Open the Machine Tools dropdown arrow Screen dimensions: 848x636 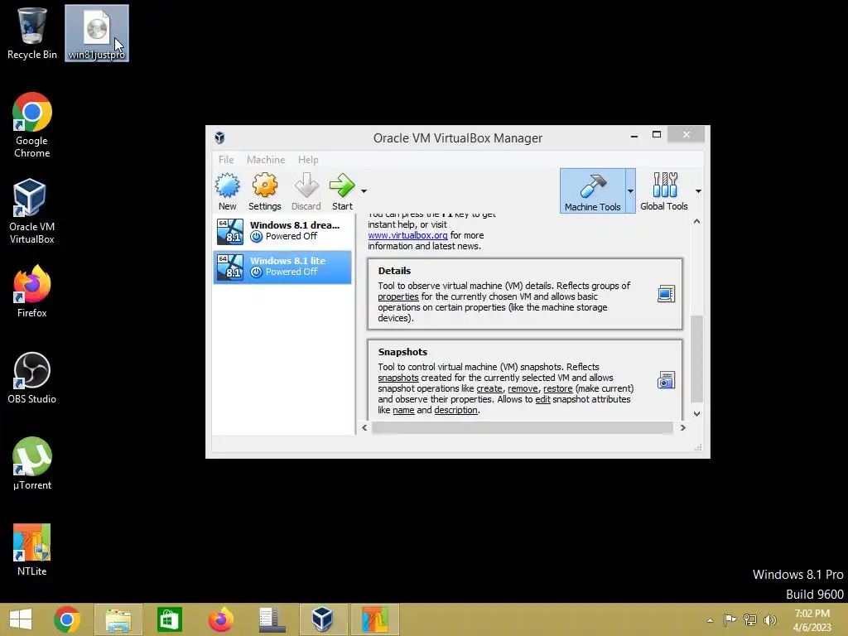pyautogui.click(x=630, y=191)
